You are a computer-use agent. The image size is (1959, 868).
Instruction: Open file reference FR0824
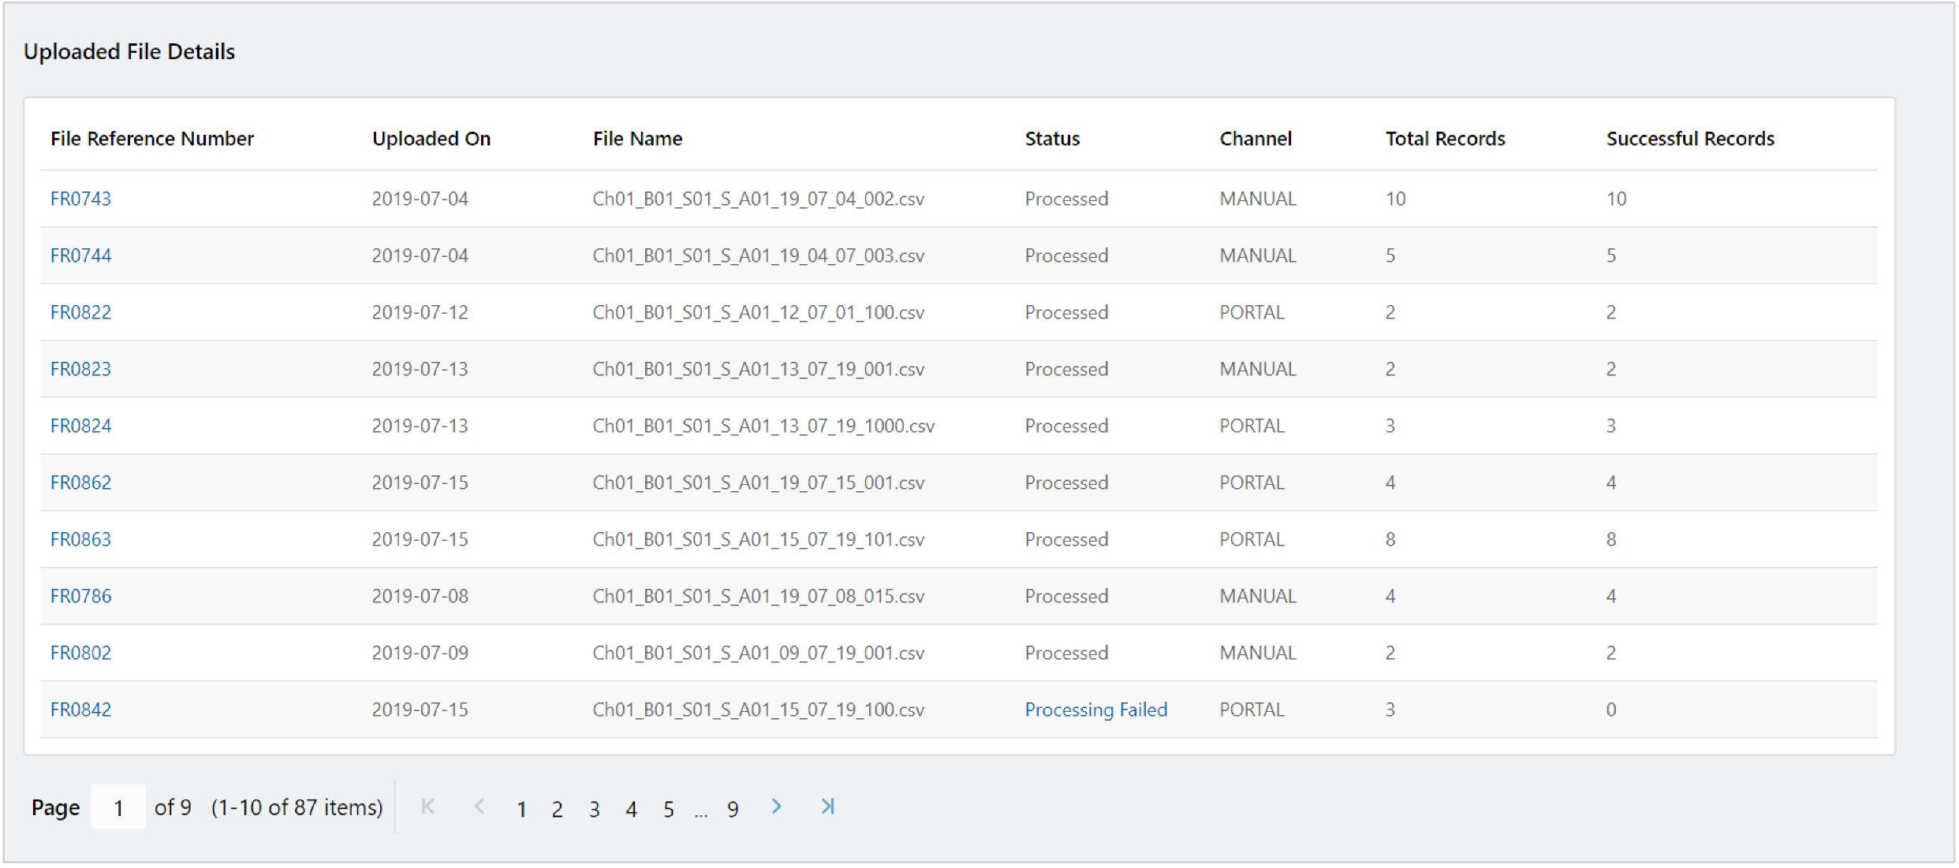coord(80,426)
